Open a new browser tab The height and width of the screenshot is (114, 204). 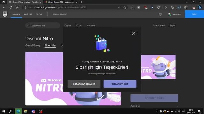82,2
